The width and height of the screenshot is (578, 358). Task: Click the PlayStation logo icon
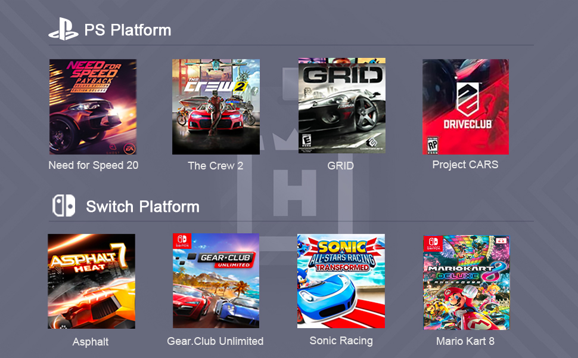(x=63, y=29)
